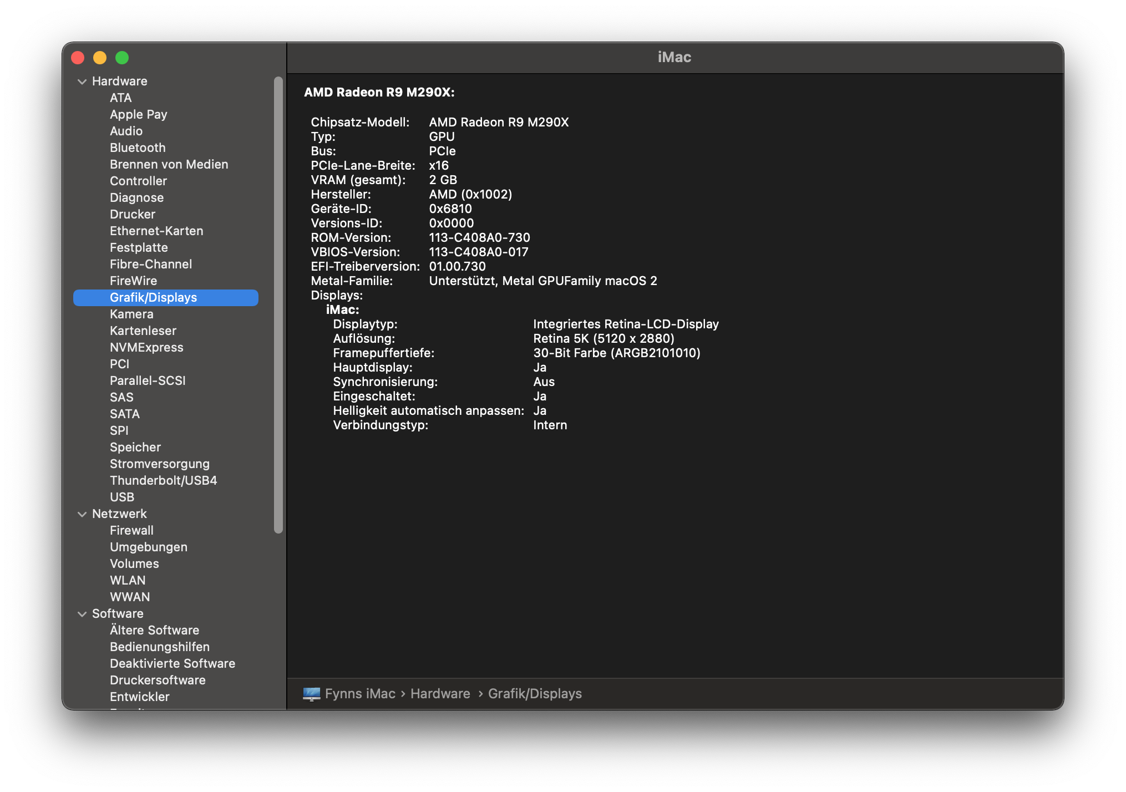Click Fynns iMac in the path bar
Viewport: 1126px width, 792px height.
tap(360, 694)
